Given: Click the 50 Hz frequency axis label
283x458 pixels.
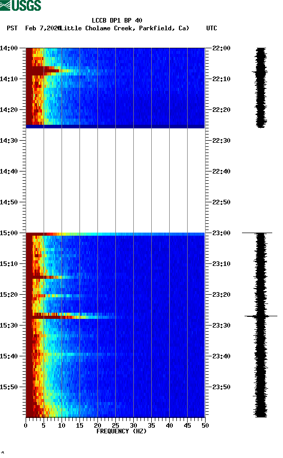Looking at the screenshot, I should pos(206,426).
